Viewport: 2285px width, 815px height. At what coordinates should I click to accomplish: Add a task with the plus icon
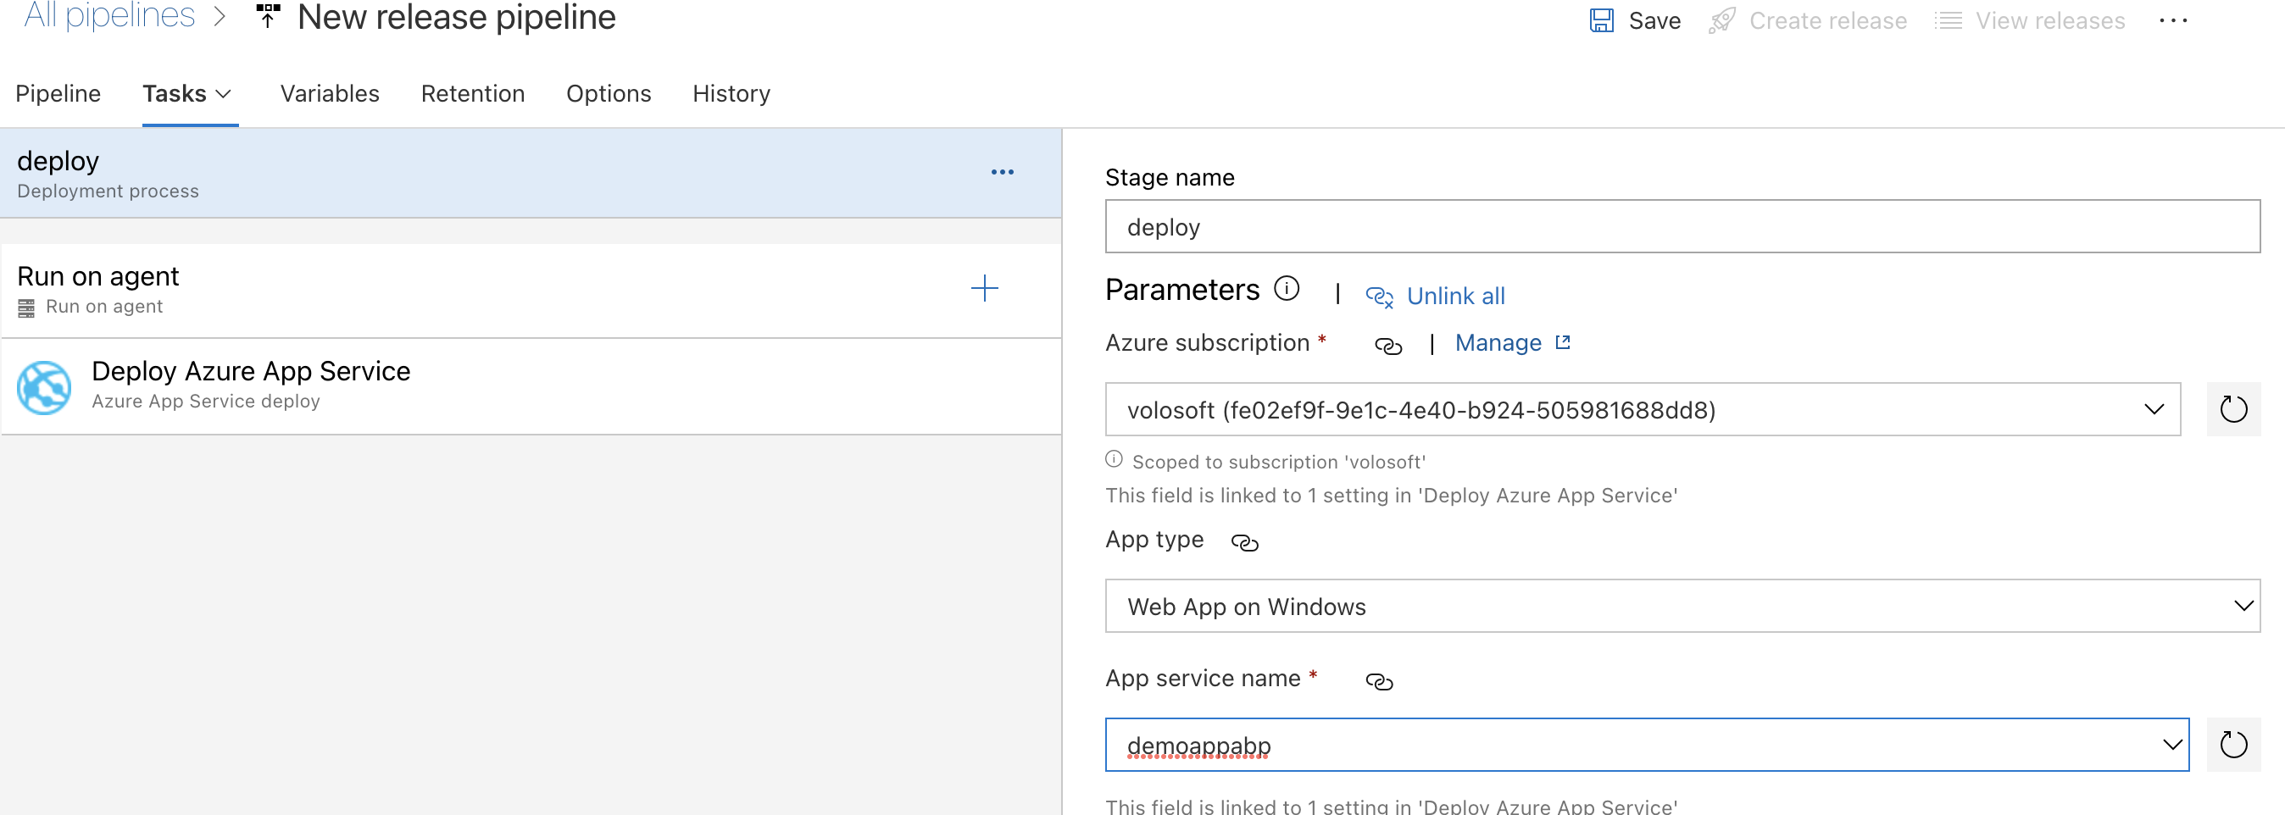[984, 288]
